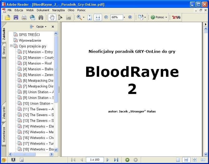Click the zoom field showing 68%
209x164 pixels.
coord(117,17)
